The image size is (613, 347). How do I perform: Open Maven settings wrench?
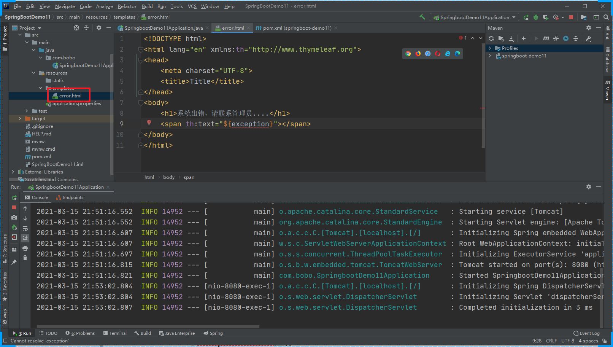coord(588,38)
